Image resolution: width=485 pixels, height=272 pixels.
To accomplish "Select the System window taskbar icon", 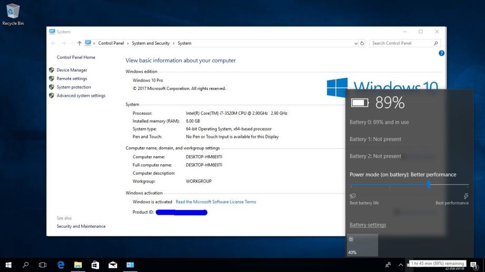I will click(x=130, y=265).
